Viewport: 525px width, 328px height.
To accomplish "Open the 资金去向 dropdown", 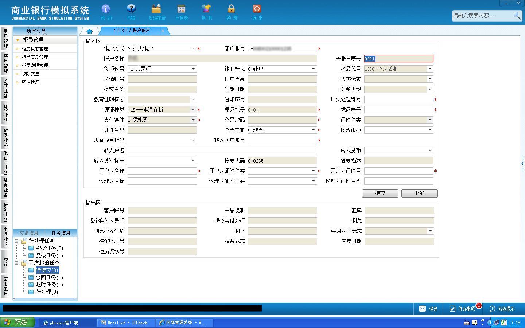I will (314, 130).
